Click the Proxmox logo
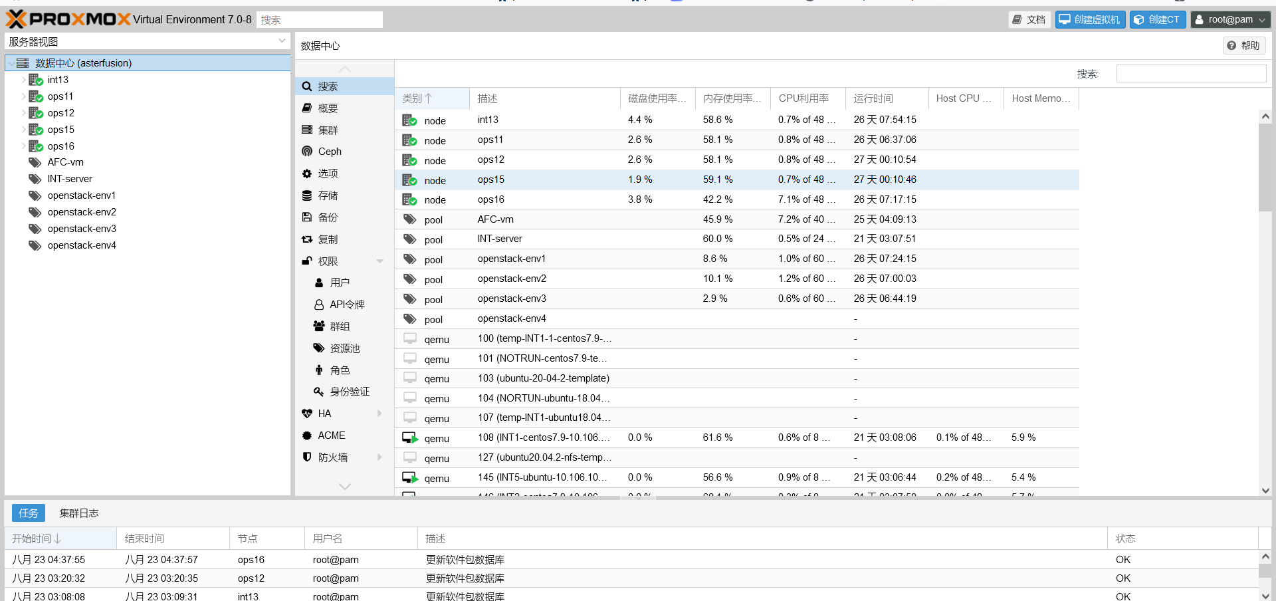Image resolution: width=1276 pixels, height=601 pixels. coord(68,19)
